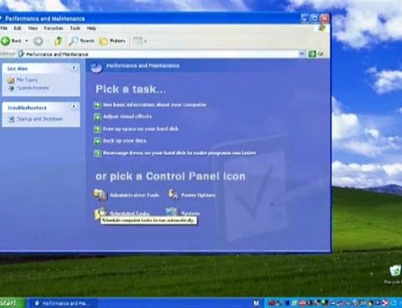Select See basic information about your computer
Image resolution: width=402 pixels, height=308 pixels.
coord(154,105)
